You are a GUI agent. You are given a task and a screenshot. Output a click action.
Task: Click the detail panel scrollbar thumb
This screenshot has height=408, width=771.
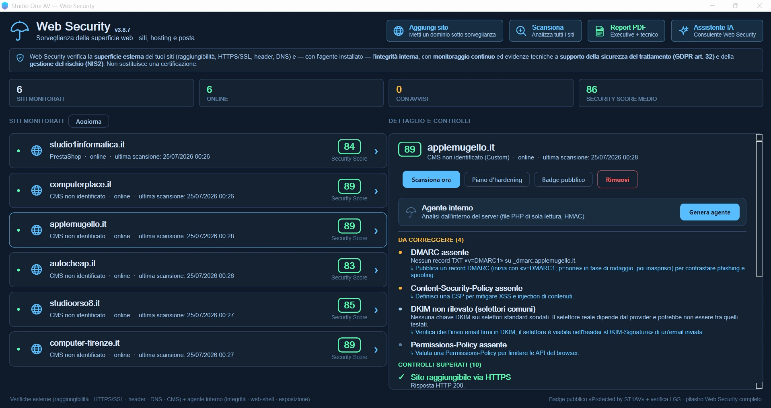759,209
